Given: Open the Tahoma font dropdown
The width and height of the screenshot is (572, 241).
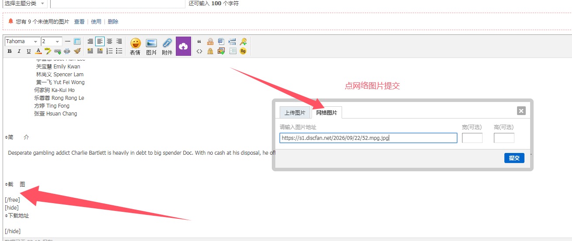Looking at the screenshot, I should point(22,41).
